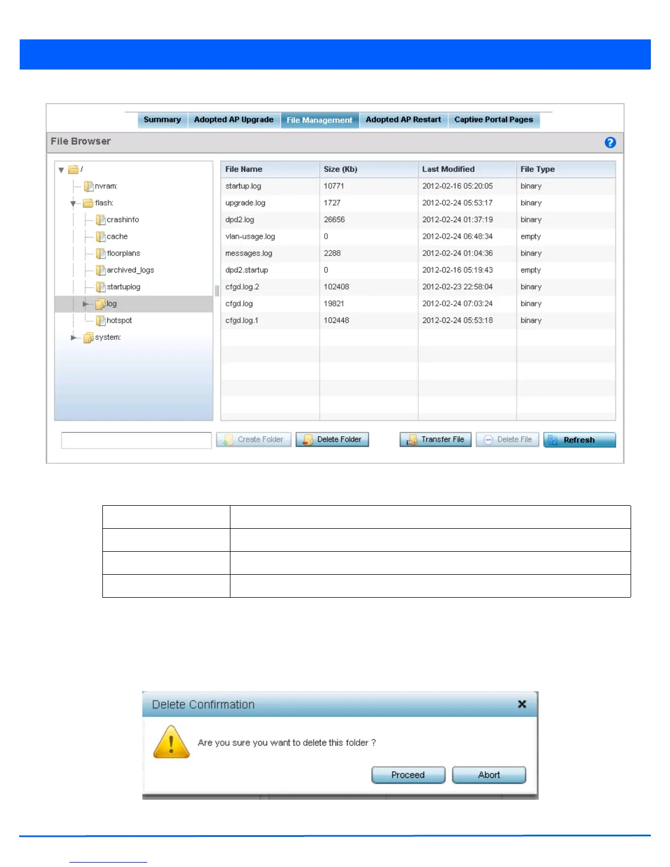Close the Delete Confirmation dialog
Viewport: 670px width, 867px height.
point(522,704)
